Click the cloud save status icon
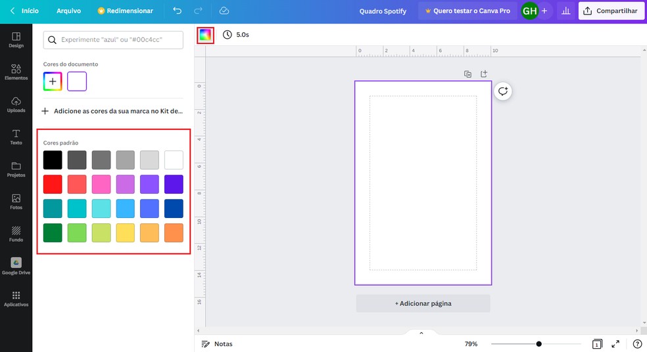The width and height of the screenshot is (647, 352). click(224, 11)
